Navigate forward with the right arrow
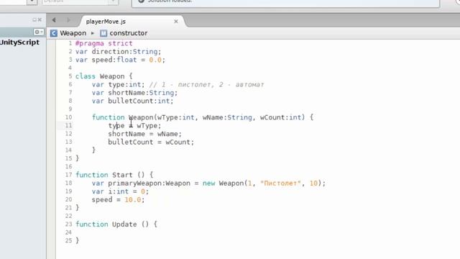This screenshot has width=460, height=259. tap(68, 20)
